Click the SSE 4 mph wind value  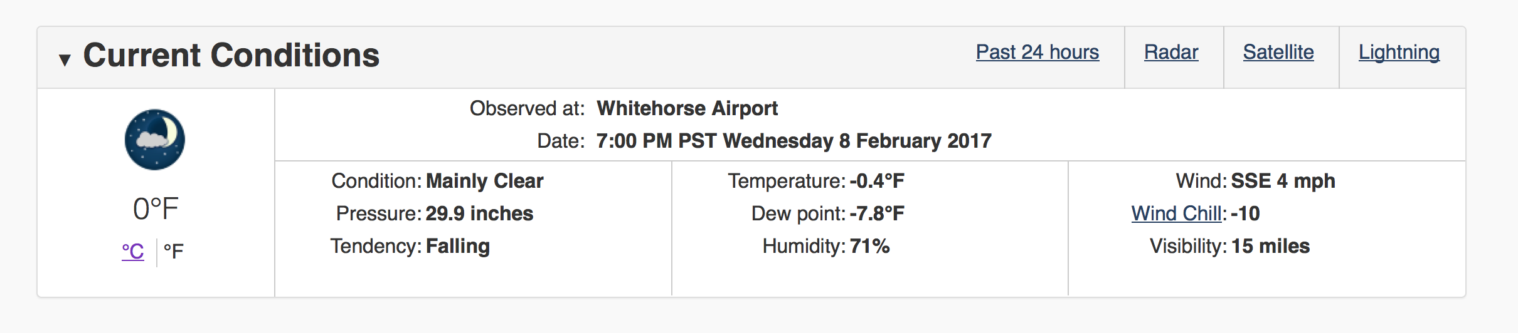(x=1283, y=181)
